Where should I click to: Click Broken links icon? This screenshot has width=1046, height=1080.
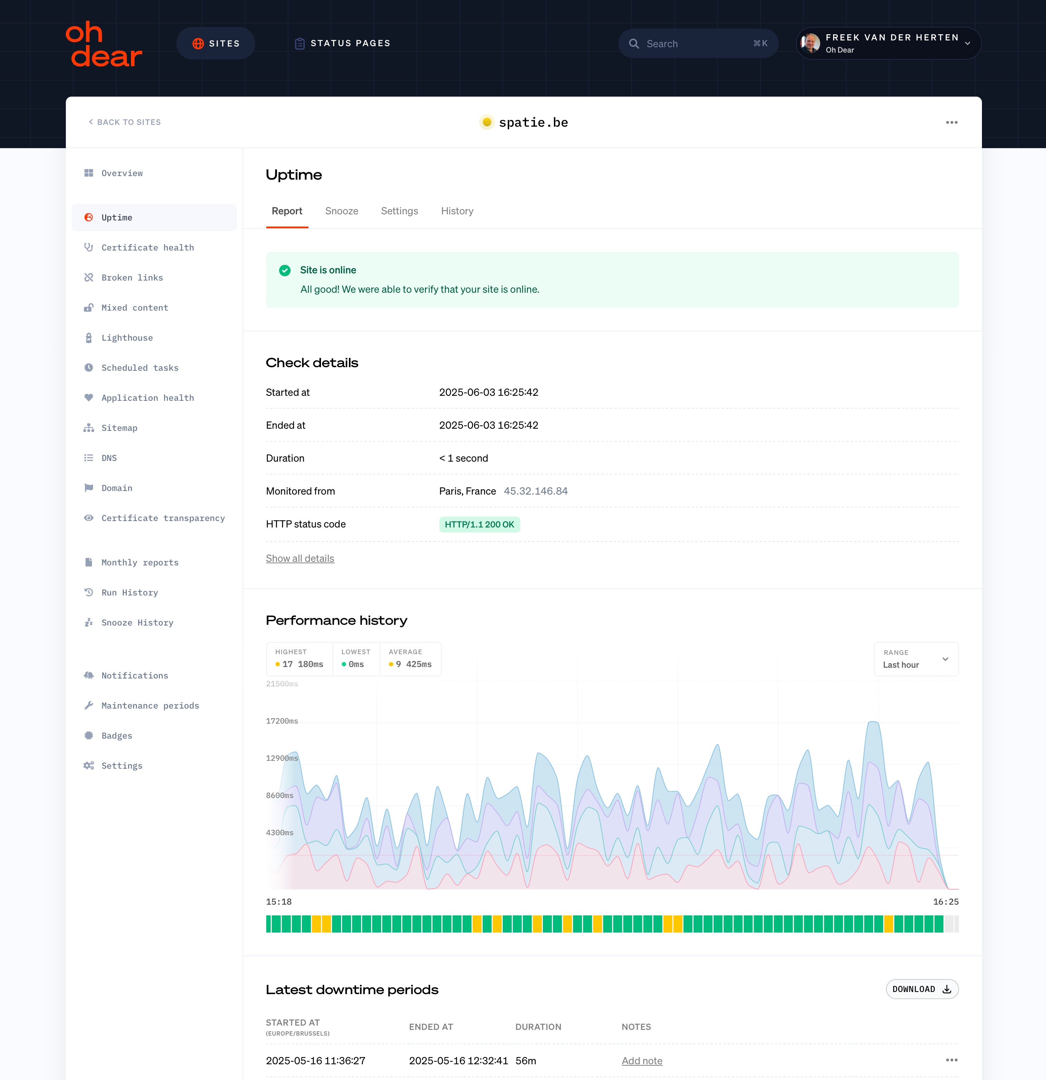pos(89,277)
